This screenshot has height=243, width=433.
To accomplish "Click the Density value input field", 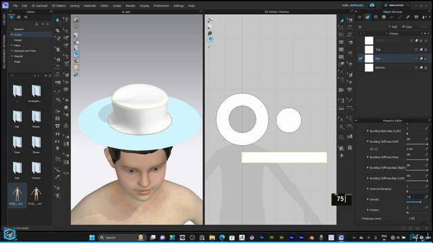I will click(x=415, y=196).
